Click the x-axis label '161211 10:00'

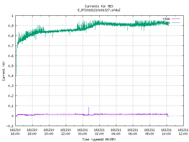coord(166,132)
